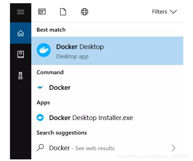Select Docker See web results suggestion

[107, 148]
